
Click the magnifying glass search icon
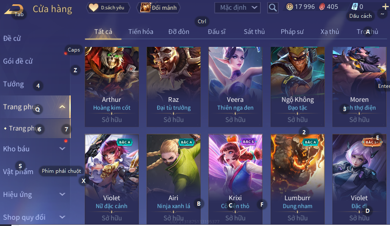[273, 8]
